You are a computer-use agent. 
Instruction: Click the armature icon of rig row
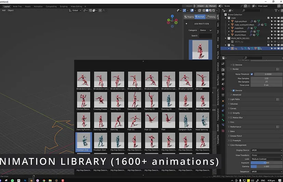pyautogui.click(x=232, y=48)
